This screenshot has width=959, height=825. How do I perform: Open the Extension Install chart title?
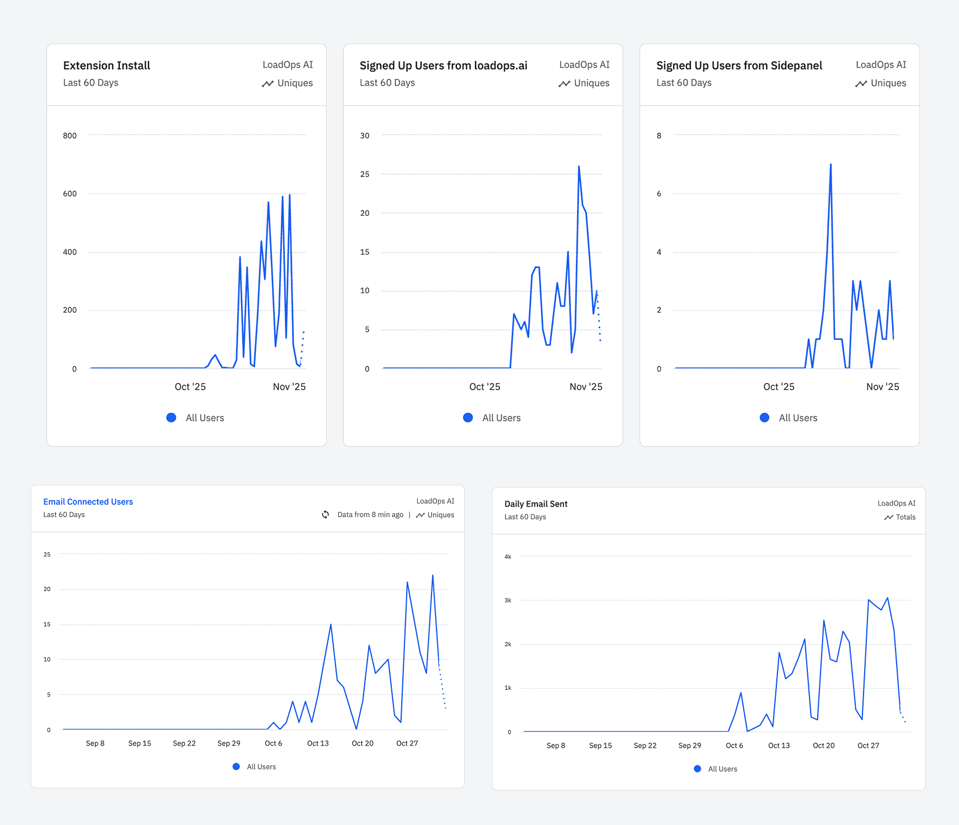[x=106, y=66]
